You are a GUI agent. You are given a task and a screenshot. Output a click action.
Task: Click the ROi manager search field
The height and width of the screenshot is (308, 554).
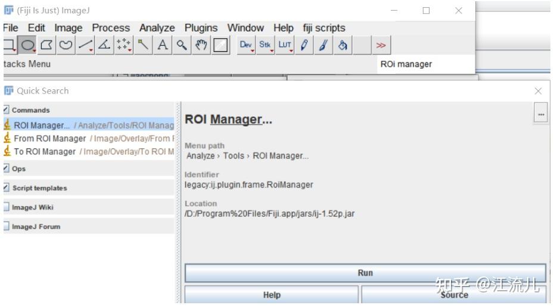click(x=426, y=64)
